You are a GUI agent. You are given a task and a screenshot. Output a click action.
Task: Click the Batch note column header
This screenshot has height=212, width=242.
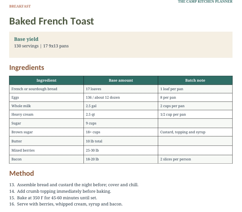coord(195,80)
